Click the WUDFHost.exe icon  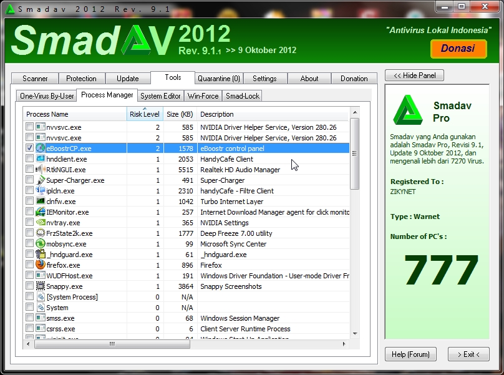pos(40,275)
